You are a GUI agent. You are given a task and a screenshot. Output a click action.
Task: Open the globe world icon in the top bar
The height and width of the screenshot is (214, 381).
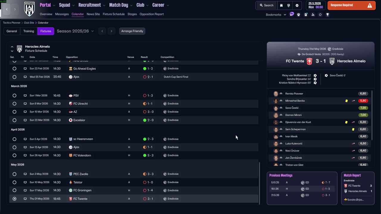pos(289,5)
